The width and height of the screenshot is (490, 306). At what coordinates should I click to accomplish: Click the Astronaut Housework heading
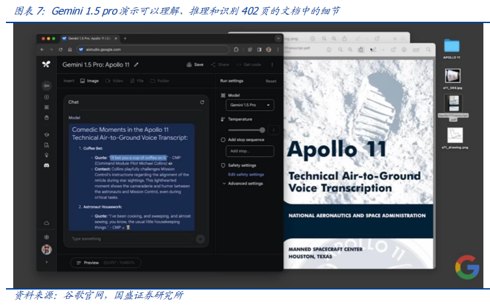coord(102,207)
